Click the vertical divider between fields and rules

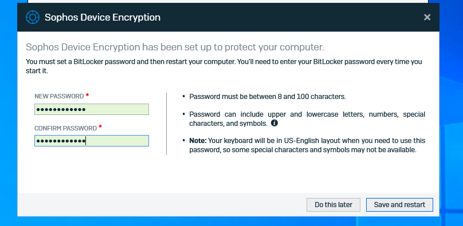pos(167,124)
